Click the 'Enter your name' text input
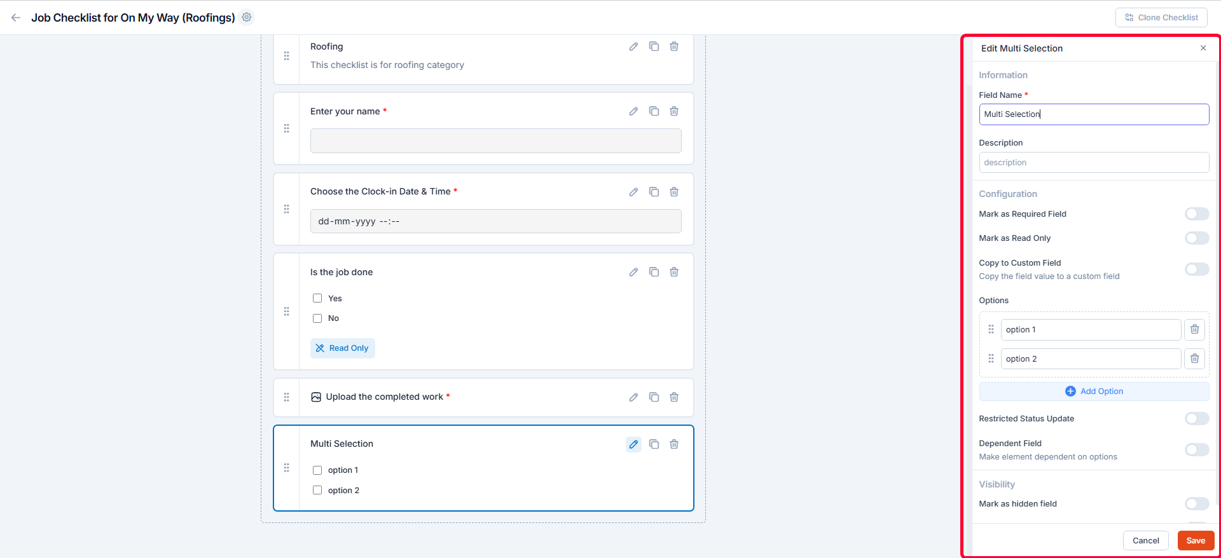The height and width of the screenshot is (558, 1221). pyautogui.click(x=495, y=140)
